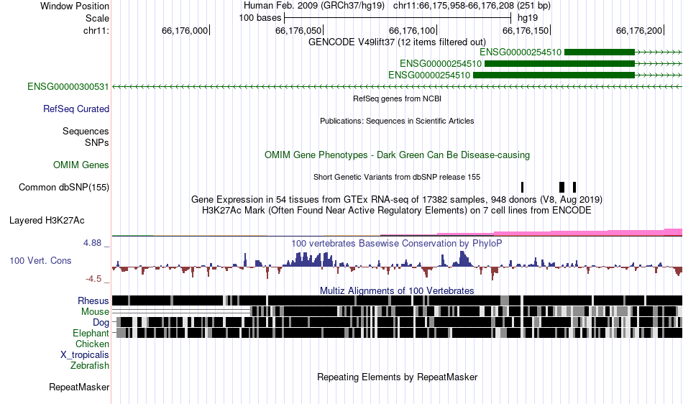
Task: Click the hg19 label beside scale bar
Action: tap(528, 18)
